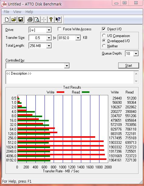
Task: Click the 1024.0 row label
Action: pyautogui.click(x=11, y=147)
